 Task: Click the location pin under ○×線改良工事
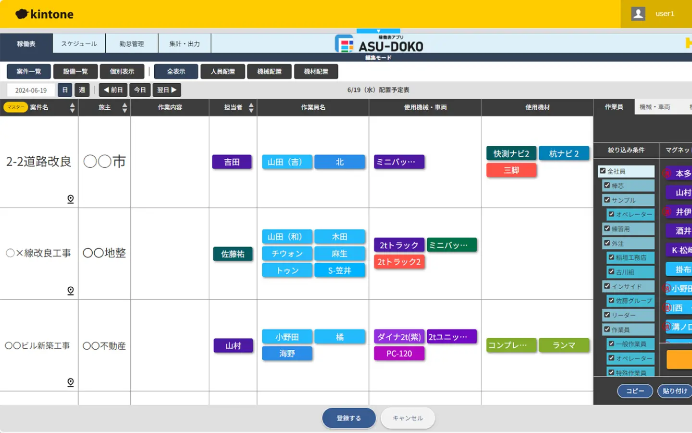pyautogui.click(x=71, y=291)
